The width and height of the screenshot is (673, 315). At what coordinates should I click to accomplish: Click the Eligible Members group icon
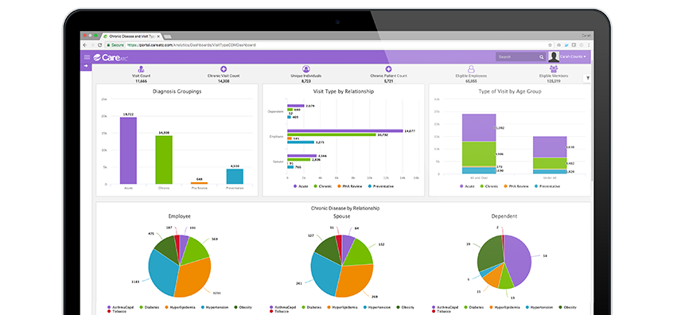pos(554,69)
